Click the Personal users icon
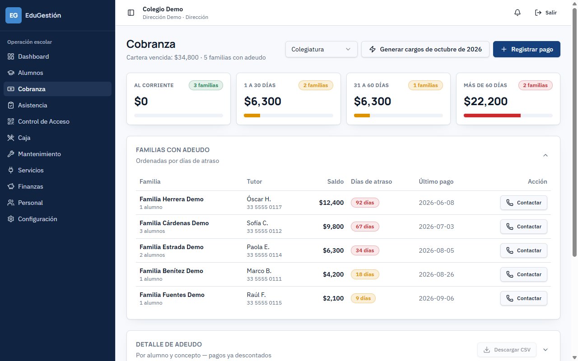Image resolution: width=578 pixels, height=361 pixels. tap(11, 203)
